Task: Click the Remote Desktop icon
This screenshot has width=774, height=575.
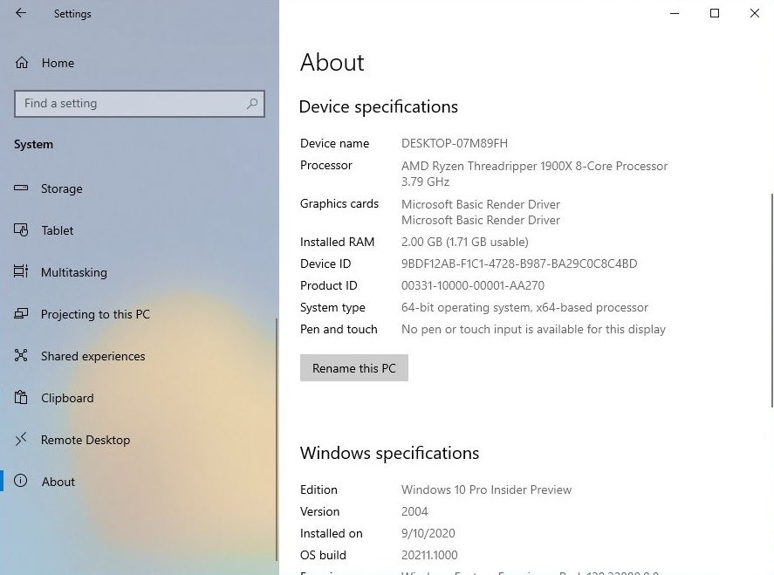Action: 21,439
